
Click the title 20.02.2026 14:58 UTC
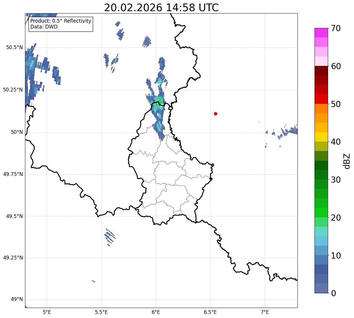161,8
